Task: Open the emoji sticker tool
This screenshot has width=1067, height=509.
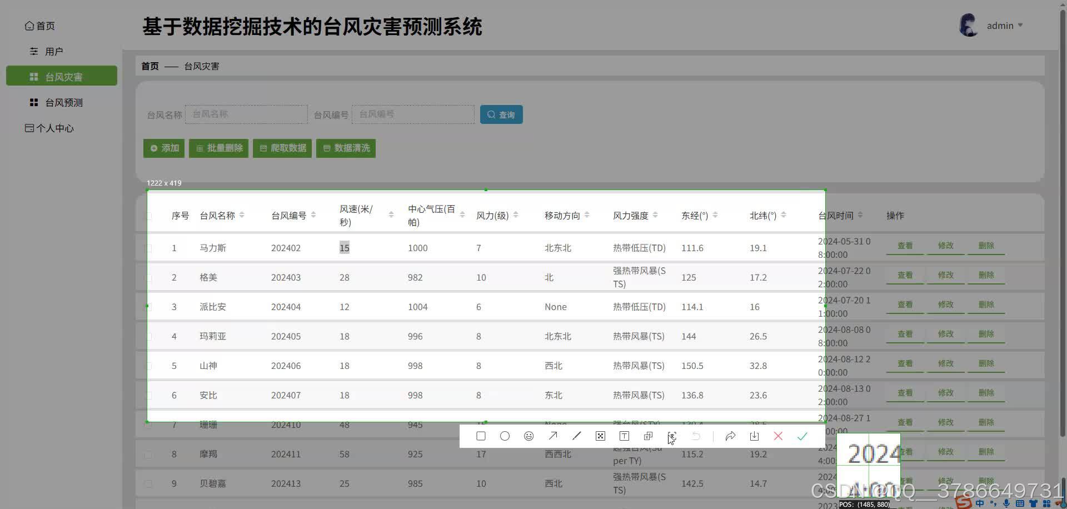Action: 528,436
